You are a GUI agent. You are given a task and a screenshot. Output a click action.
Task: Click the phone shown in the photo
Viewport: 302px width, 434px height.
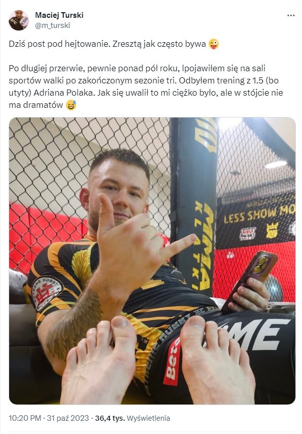click(250, 279)
